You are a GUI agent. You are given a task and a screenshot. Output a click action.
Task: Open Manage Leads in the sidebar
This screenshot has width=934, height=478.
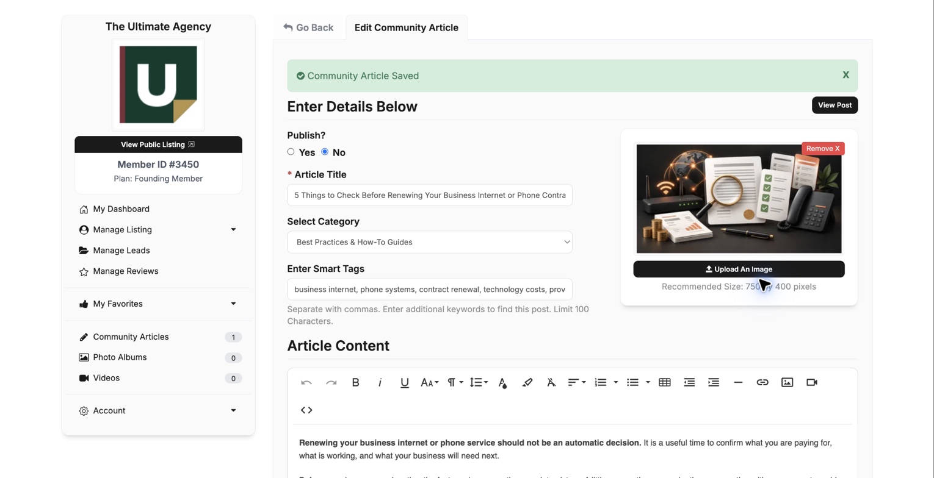pyautogui.click(x=121, y=251)
